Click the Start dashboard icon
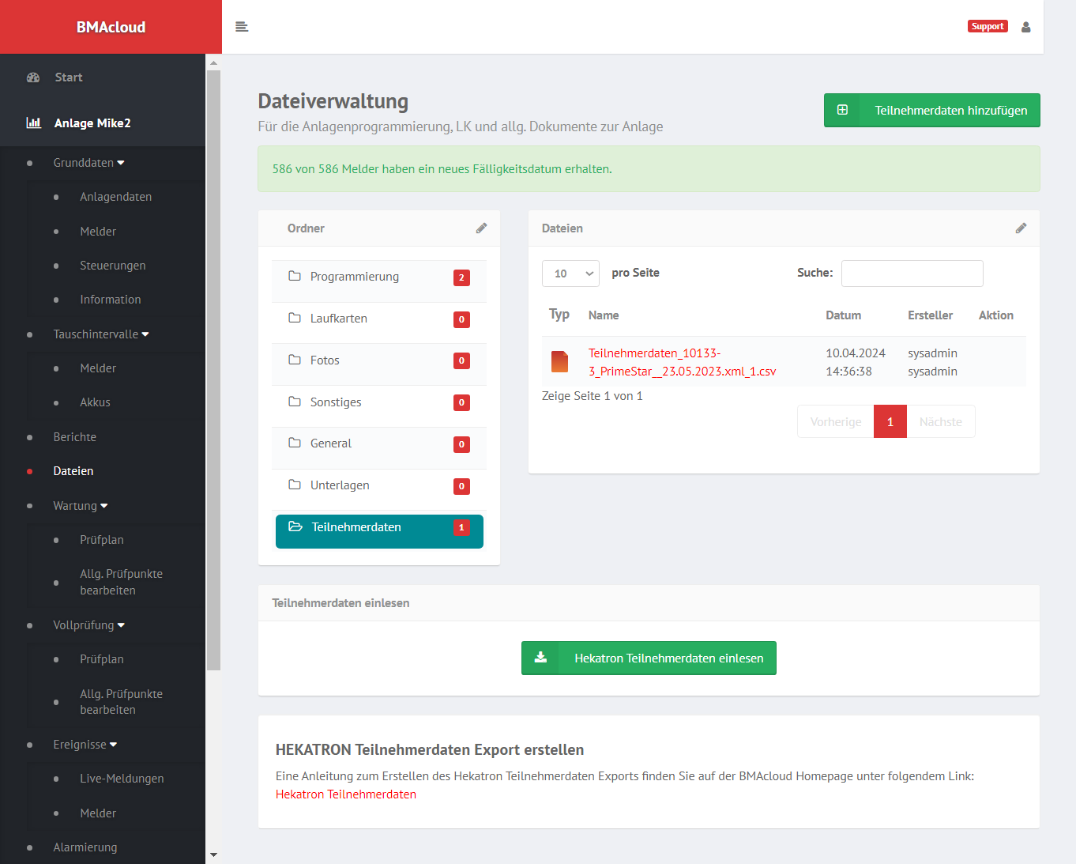 point(33,77)
